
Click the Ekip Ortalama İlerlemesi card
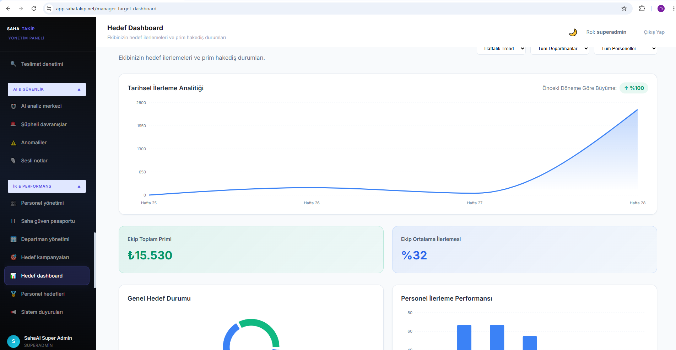(x=524, y=249)
